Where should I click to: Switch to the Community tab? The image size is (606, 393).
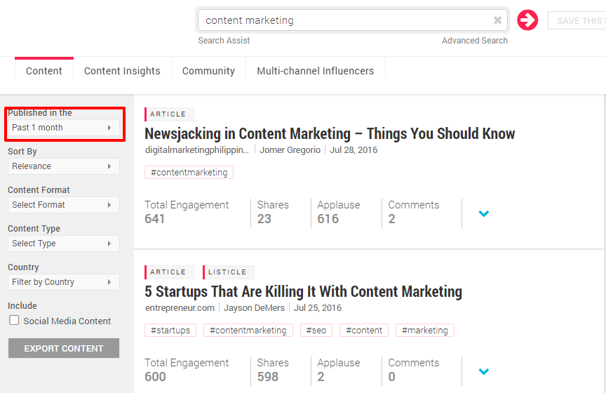208,71
